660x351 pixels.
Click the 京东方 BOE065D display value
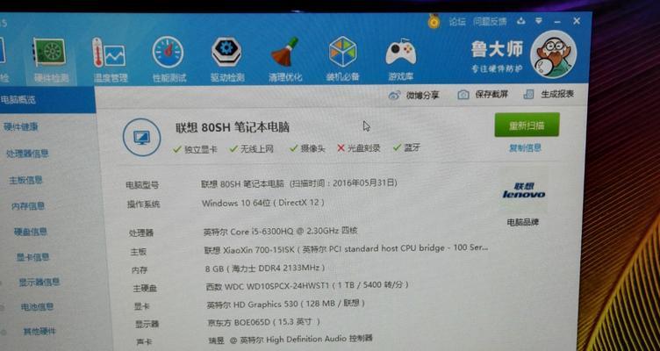point(264,322)
